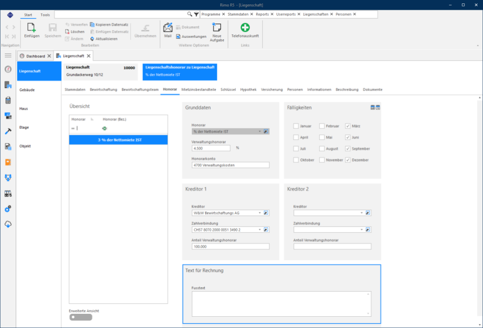Open Auswertungen in Weitere Optionen
483x328 pixels.
click(191, 36)
